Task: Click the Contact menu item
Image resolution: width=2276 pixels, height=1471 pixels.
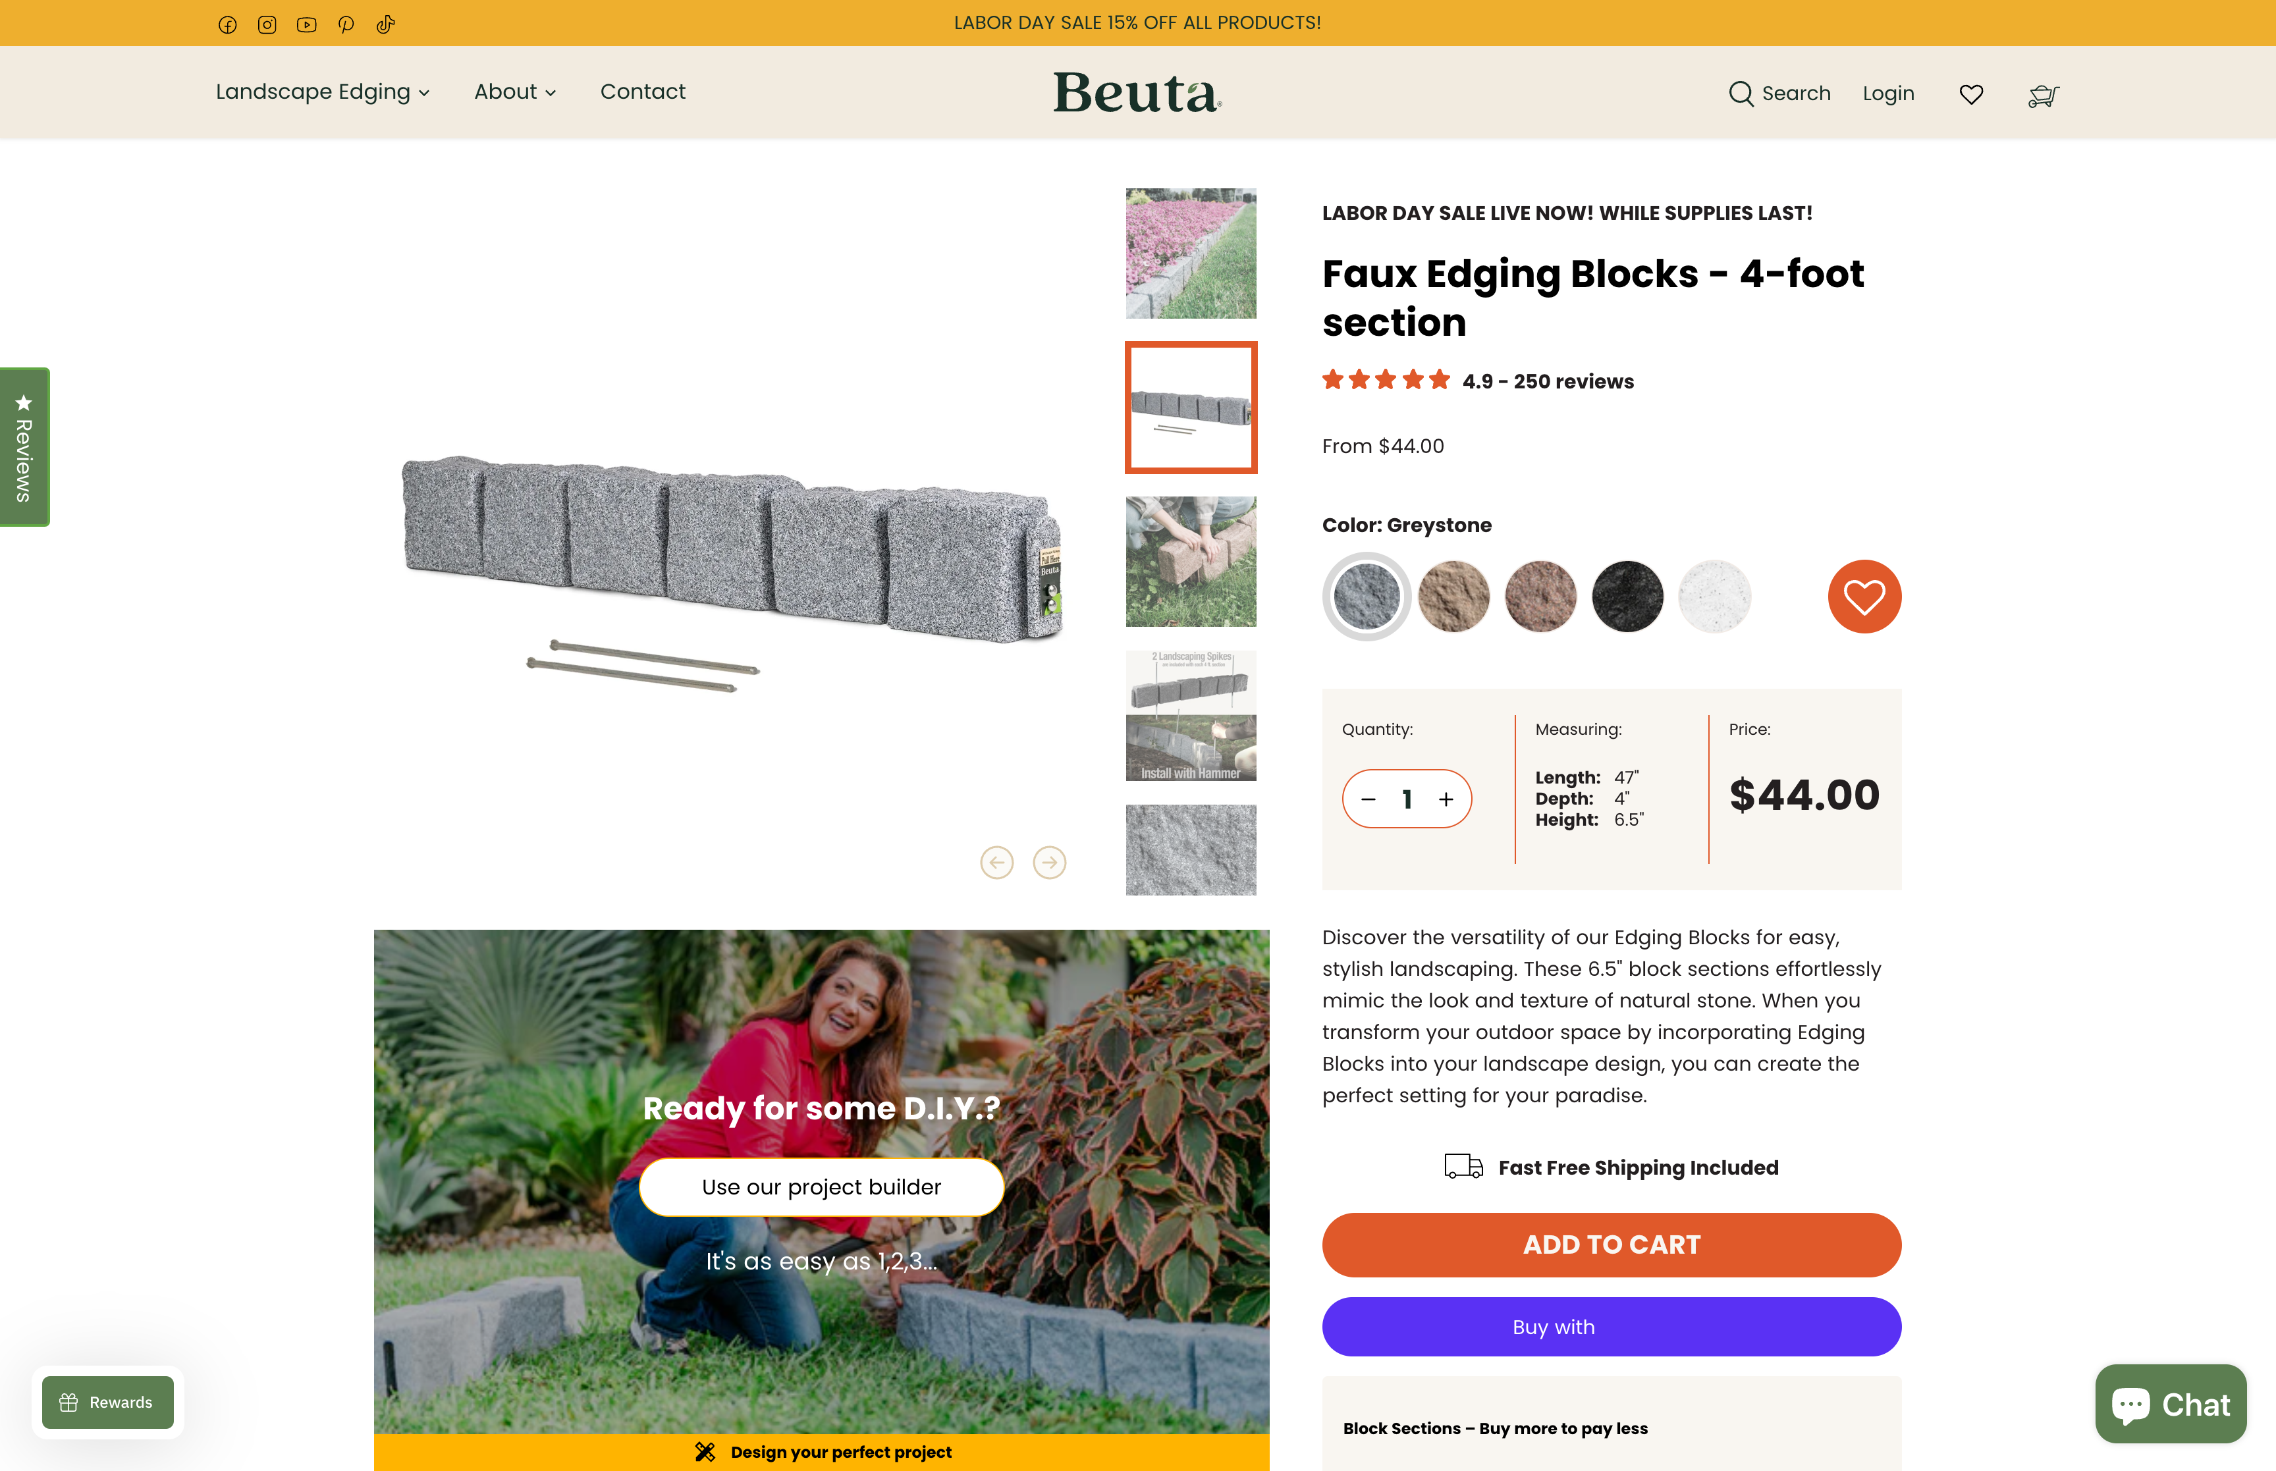Action: click(x=642, y=92)
